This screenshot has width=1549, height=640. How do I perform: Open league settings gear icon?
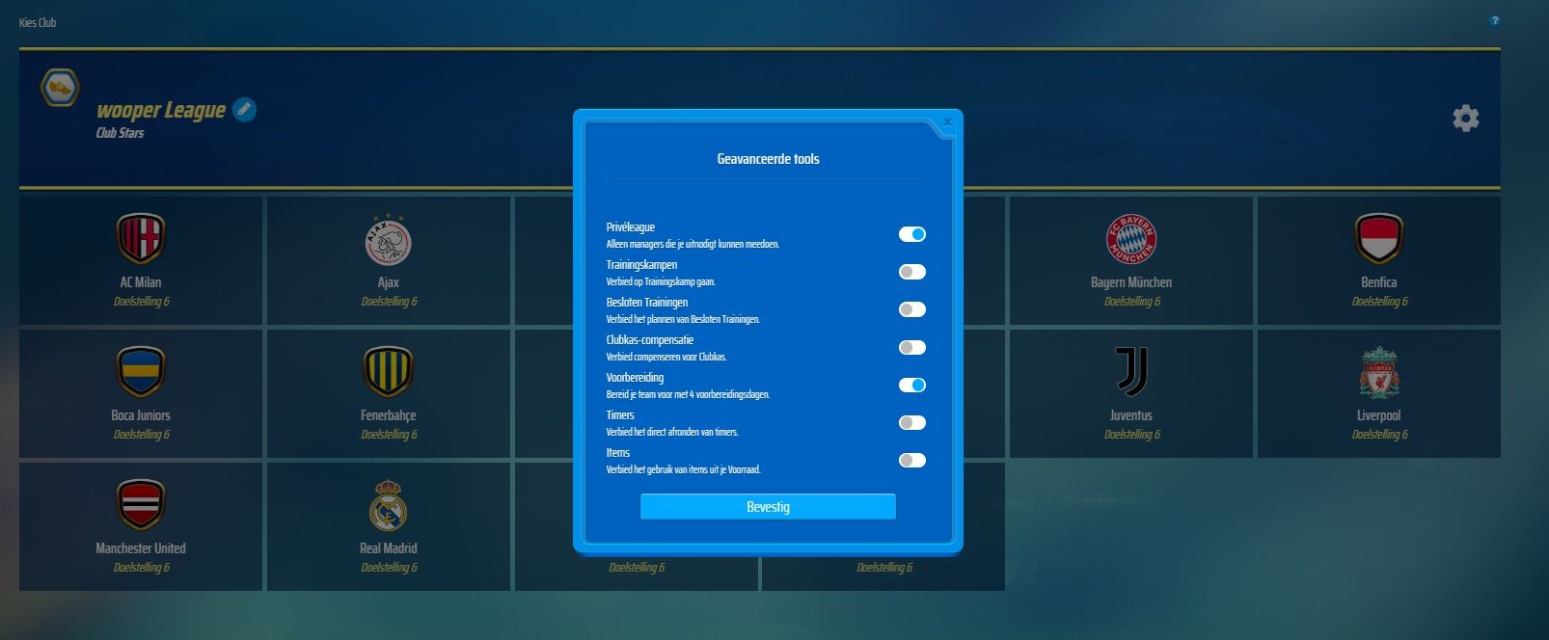[1465, 119]
